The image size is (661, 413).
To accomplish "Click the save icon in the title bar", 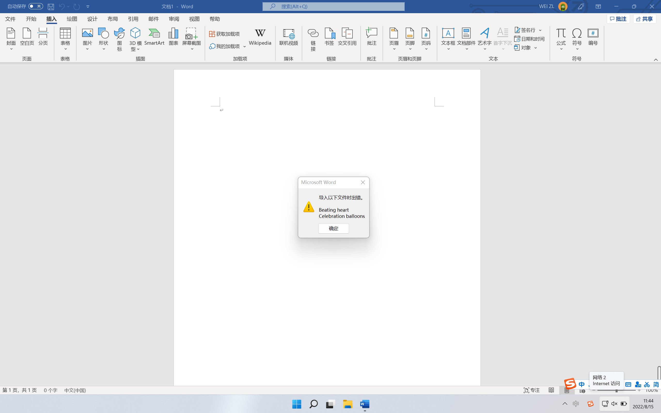I will pyautogui.click(x=51, y=6).
